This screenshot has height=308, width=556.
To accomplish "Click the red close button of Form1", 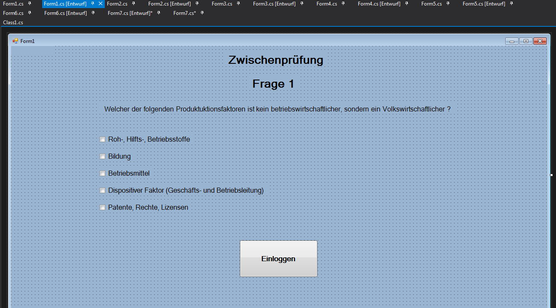I will [x=540, y=41].
